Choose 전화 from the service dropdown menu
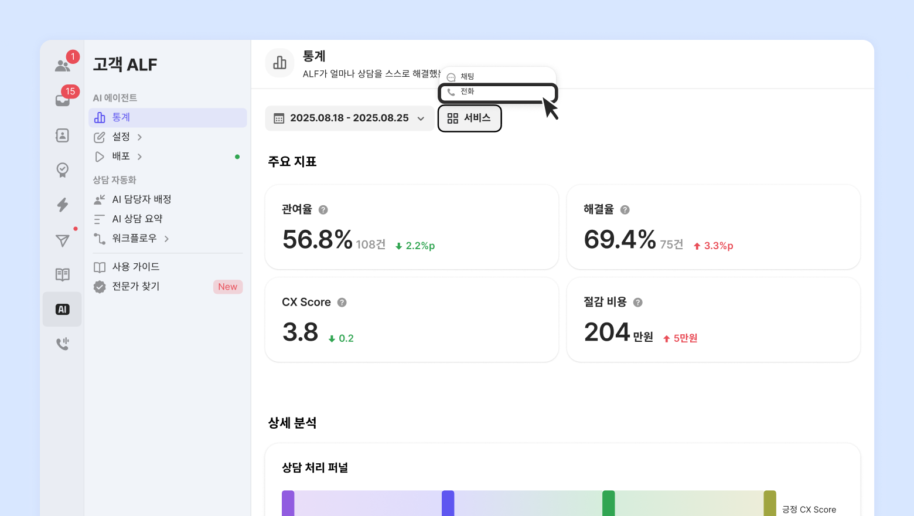914x516 pixels. (x=498, y=92)
